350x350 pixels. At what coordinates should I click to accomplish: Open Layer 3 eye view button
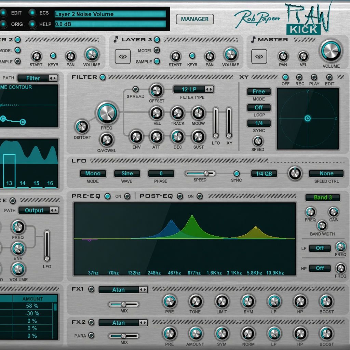(x=123, y=56)
